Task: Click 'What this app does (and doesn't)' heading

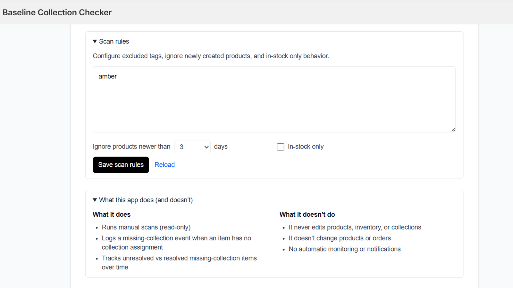Action: point(146,200)
